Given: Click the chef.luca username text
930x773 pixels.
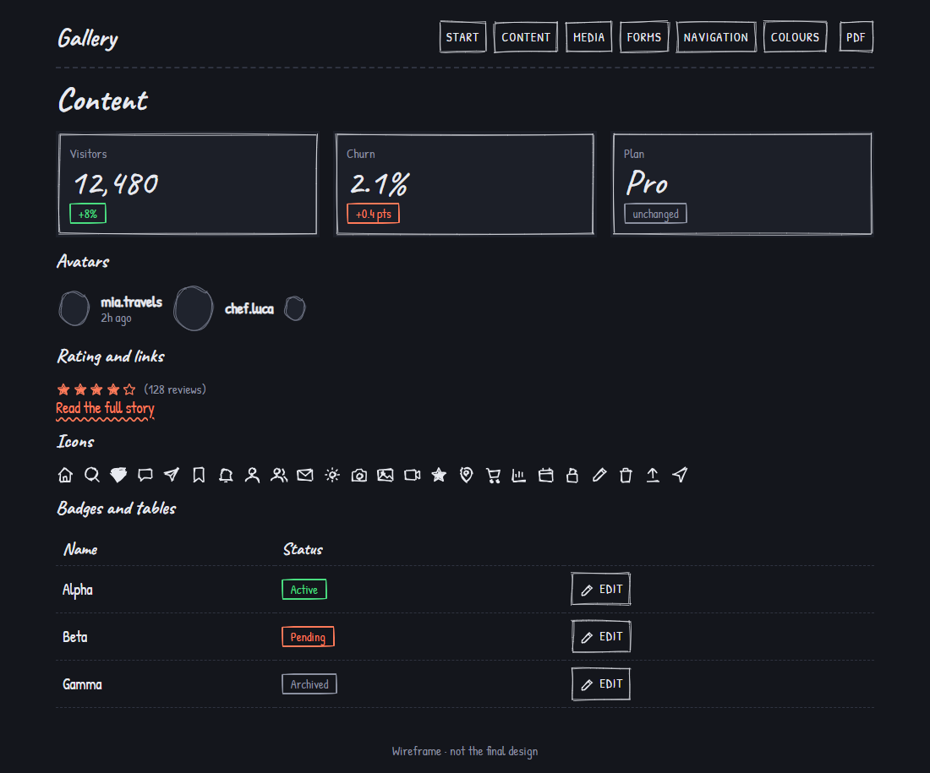Looking at the screenshot, I should (249, 308).
